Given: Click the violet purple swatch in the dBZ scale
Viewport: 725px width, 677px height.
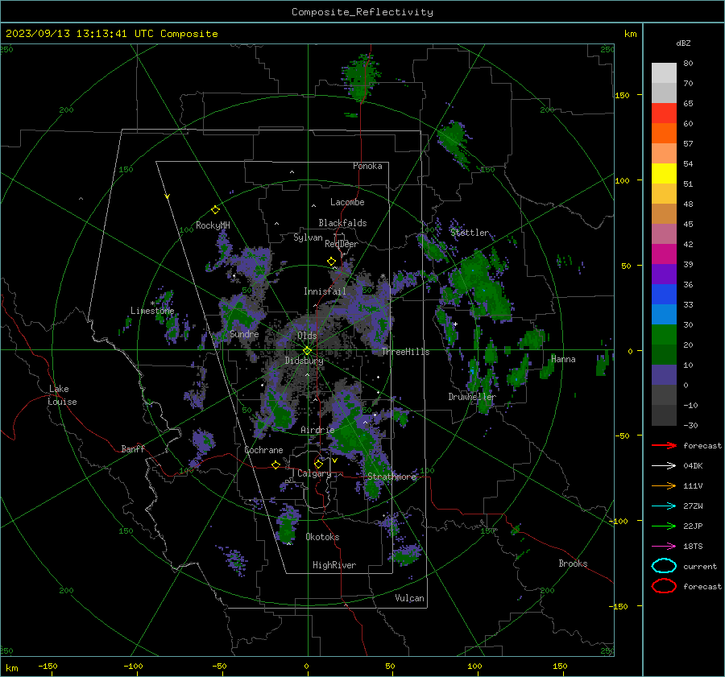Looking at the screenshot, I should [664, 274].
